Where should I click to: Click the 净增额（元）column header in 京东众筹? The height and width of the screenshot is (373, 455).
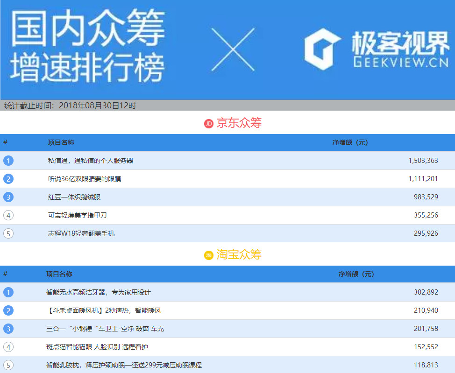point(349,142)
